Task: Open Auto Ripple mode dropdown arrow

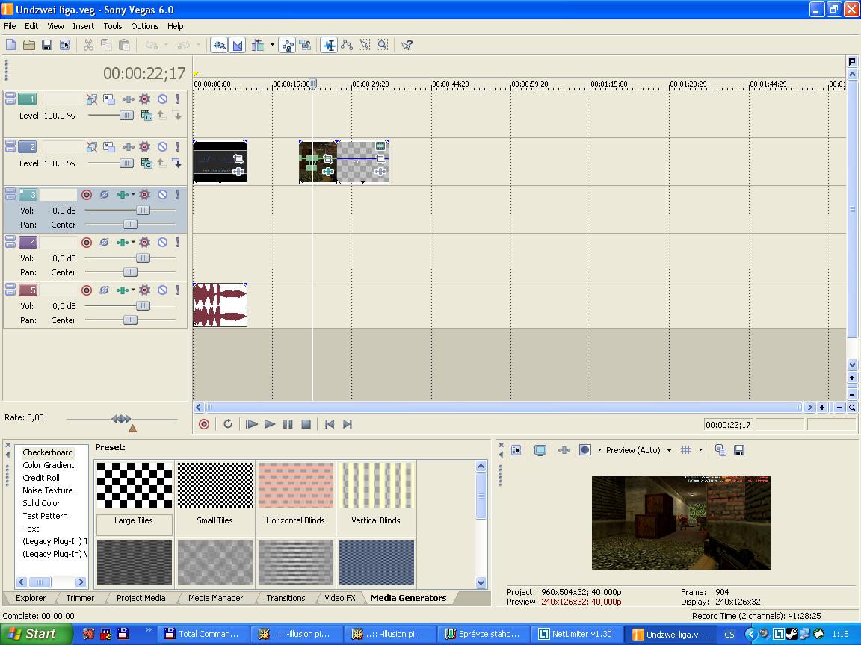Action: point(272,45)
